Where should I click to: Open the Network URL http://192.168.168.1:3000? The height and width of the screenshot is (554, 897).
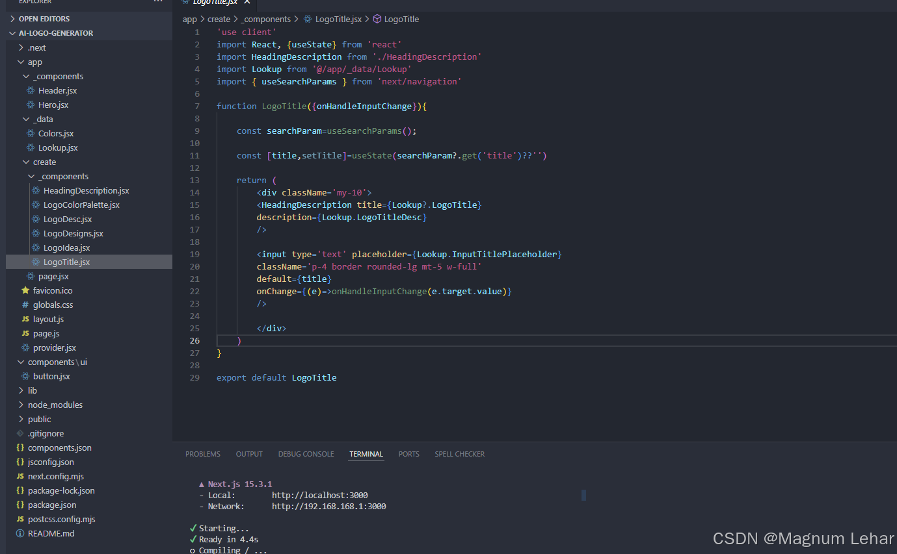329,506
